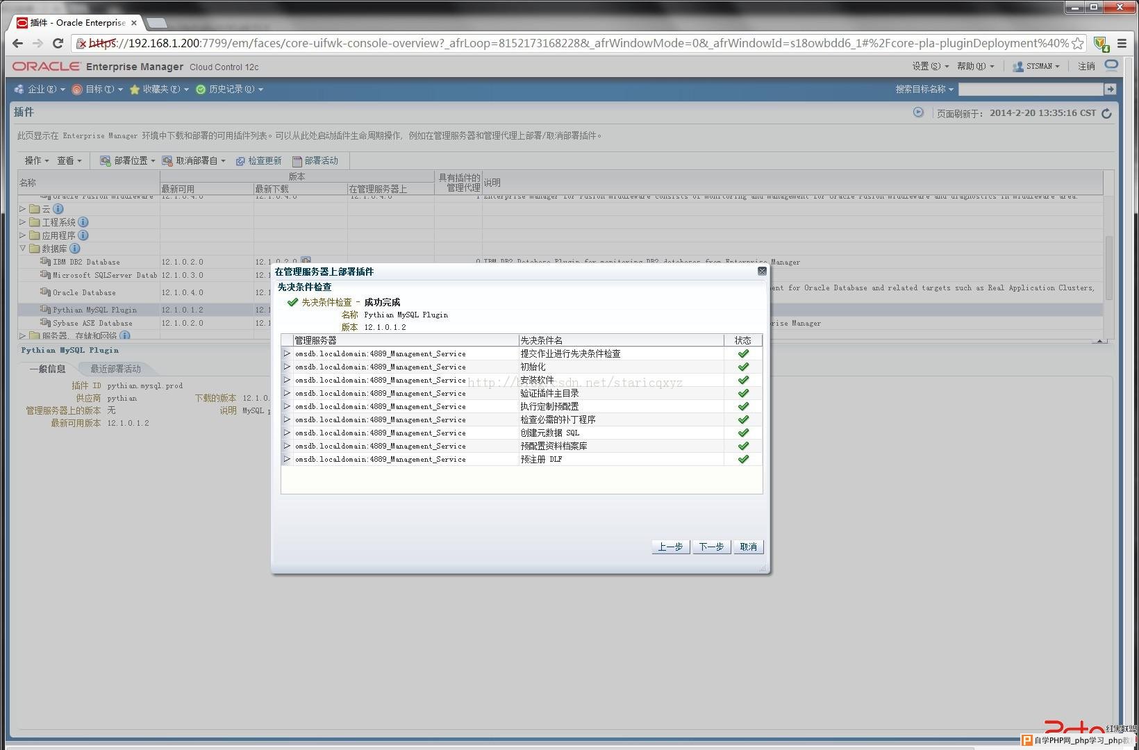This screenshot has height=750, width=1139.
Task: Reload the browser page
Action: (58, 43)
